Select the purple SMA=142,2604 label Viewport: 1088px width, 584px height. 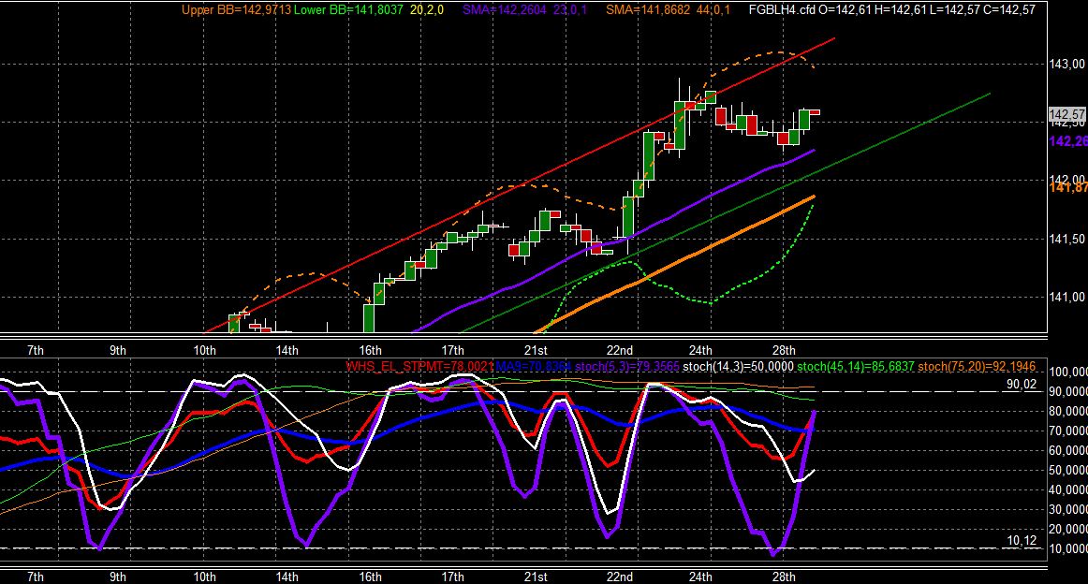coord(503,9)
